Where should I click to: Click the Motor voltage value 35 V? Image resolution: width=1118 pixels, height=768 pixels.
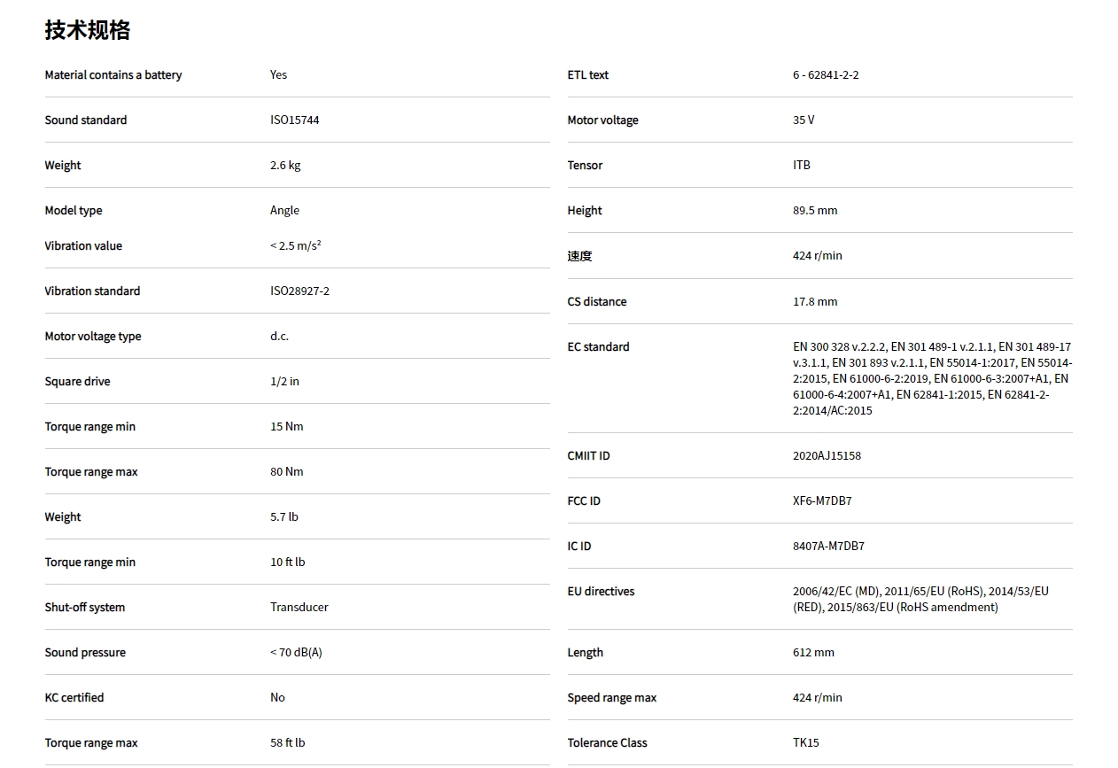tap(804, 120)
